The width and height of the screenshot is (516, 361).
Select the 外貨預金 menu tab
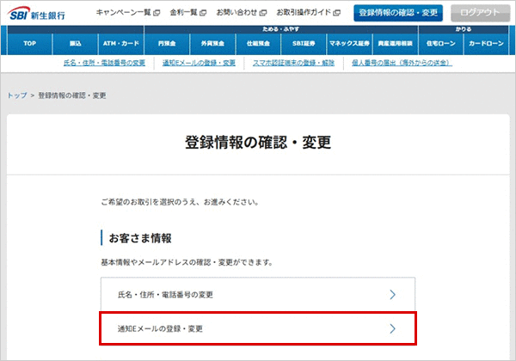pyautogui.click(x=212, y=43)
